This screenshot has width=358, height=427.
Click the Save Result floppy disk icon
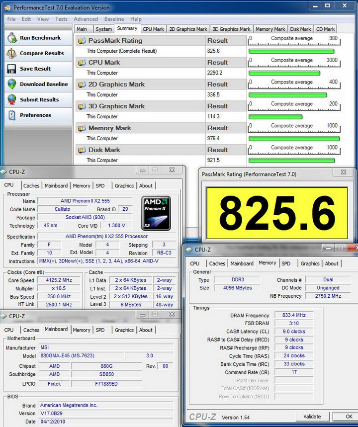(11, 69)
